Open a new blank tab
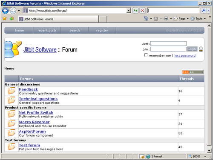The width and height of the screenshot is (213, 160). point(103,19)
